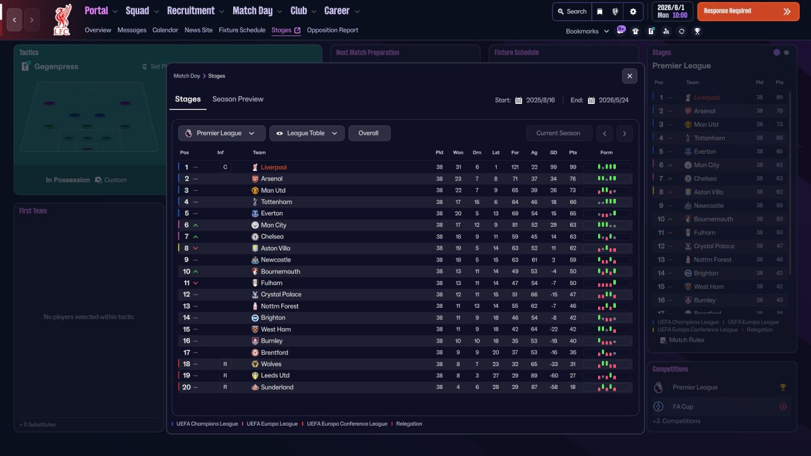Open Match Rules in Stages panel
This screenshot has height=456, width=811.
(681, 340)
